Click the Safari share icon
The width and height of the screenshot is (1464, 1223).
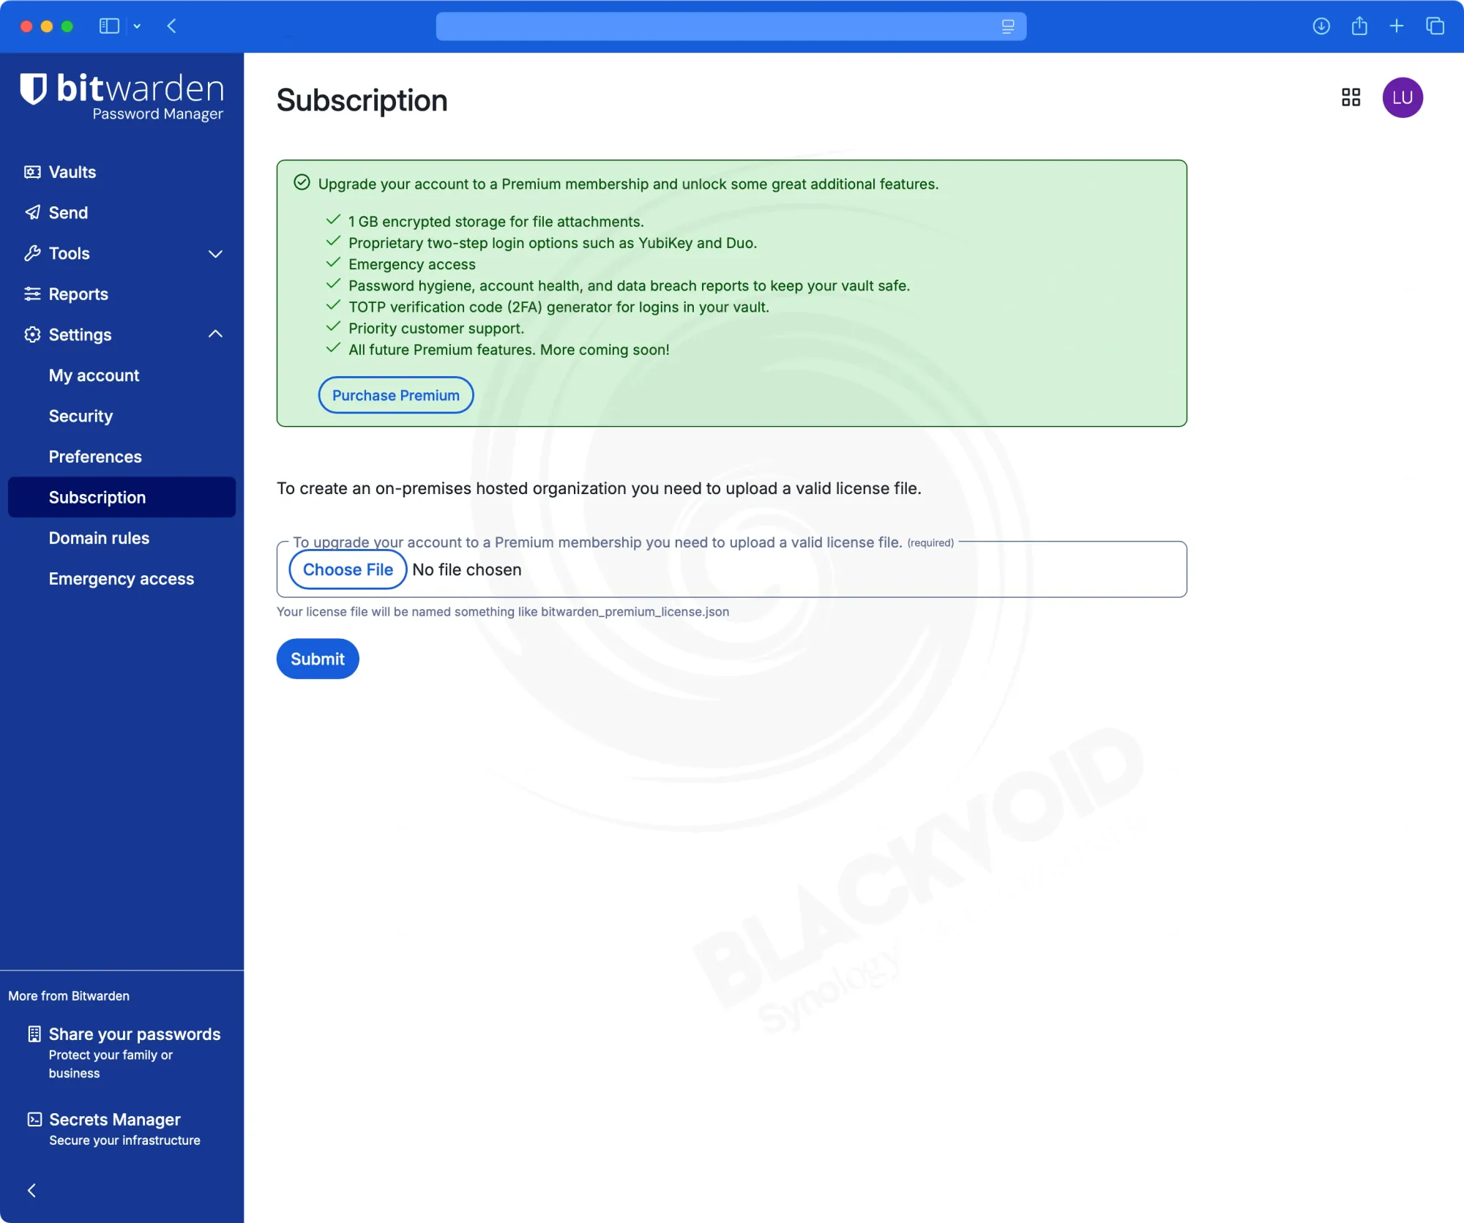[1359, 26]
